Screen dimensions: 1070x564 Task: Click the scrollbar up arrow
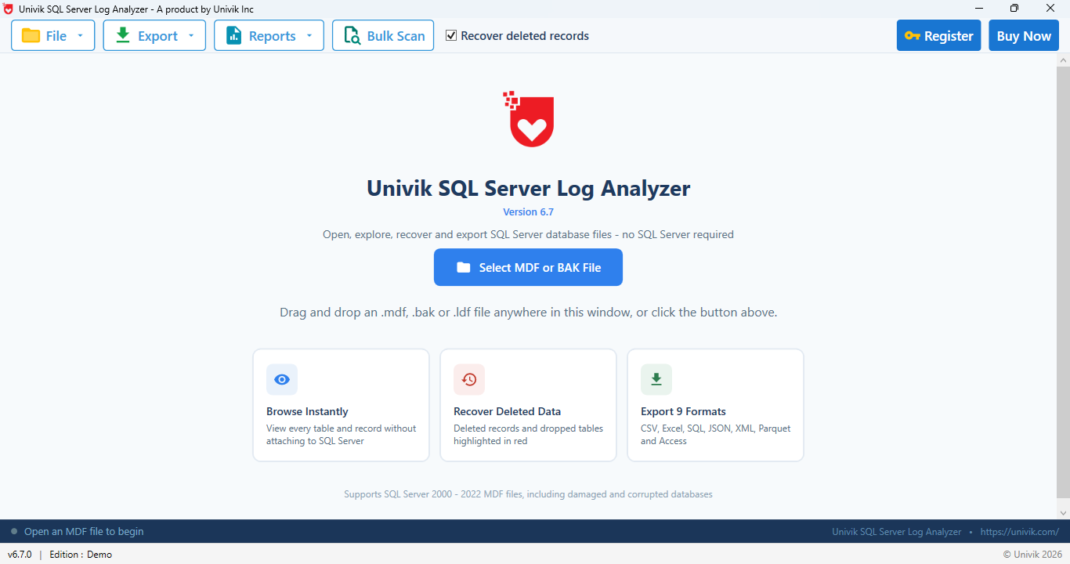[x=1063, y=60]
